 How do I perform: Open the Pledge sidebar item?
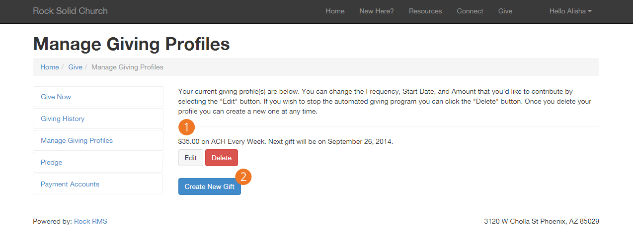52,162
